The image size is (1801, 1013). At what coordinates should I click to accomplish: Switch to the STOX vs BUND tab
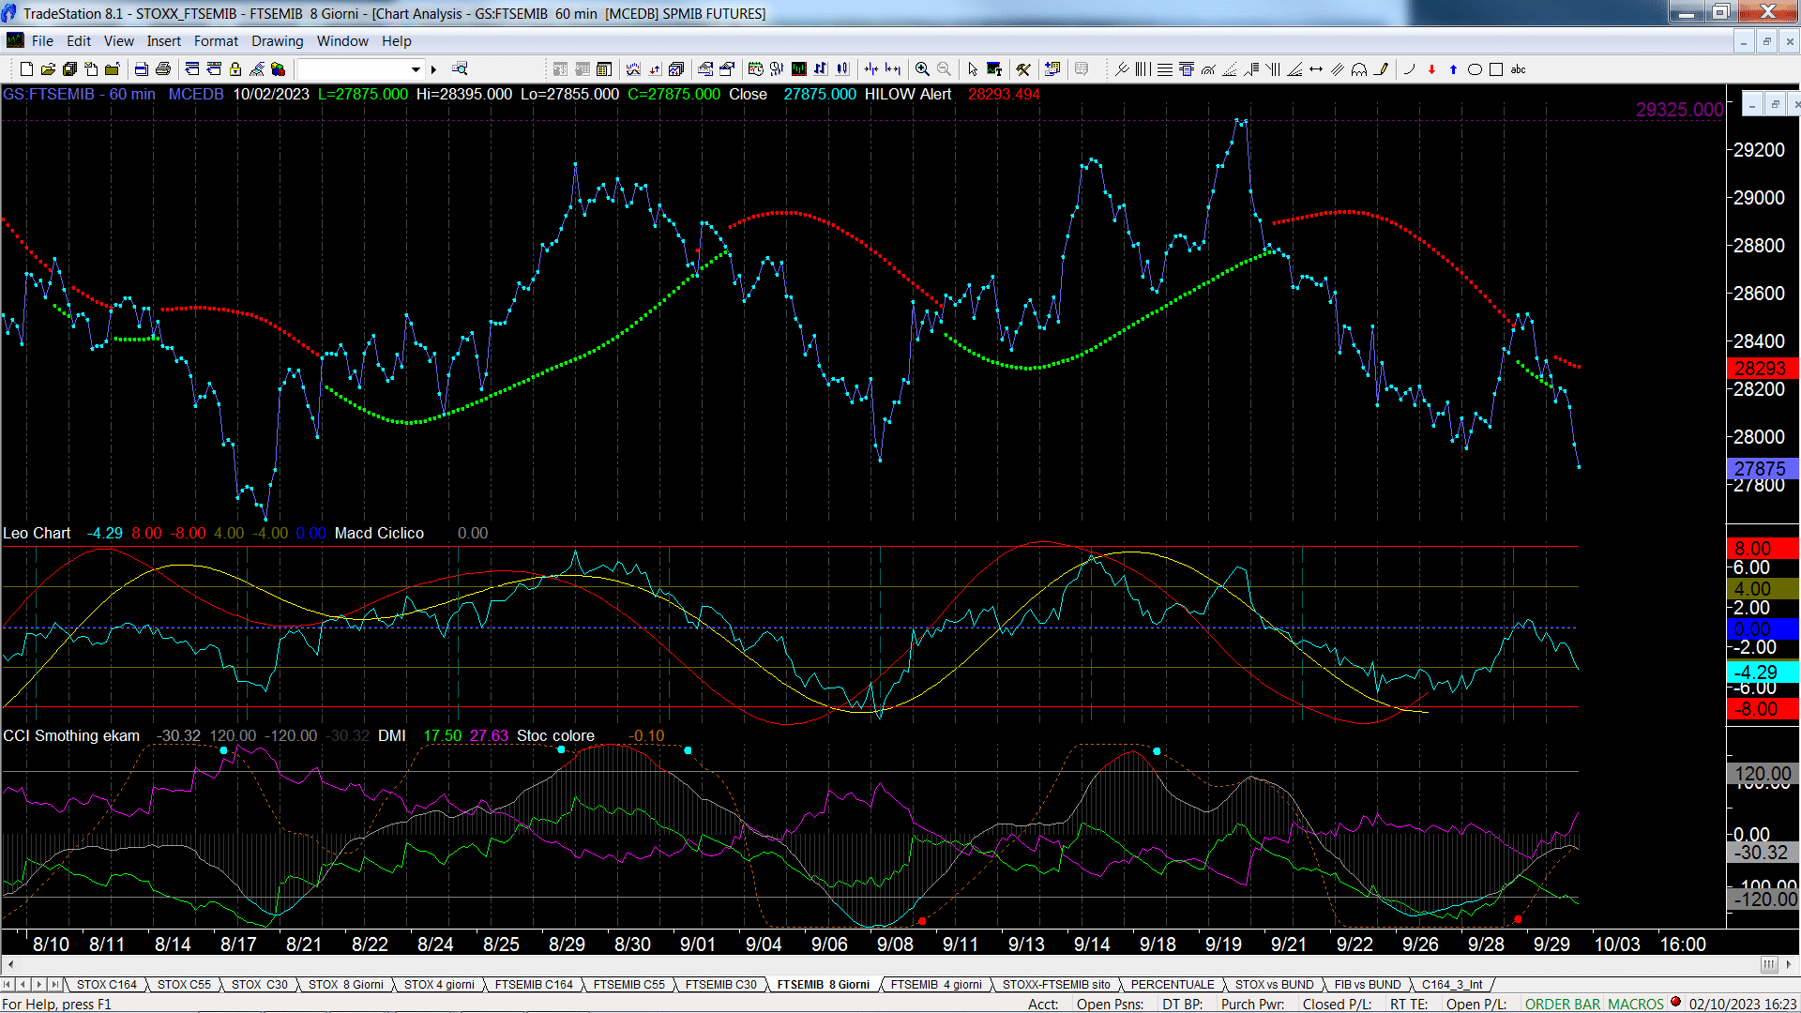(1274, 985)
